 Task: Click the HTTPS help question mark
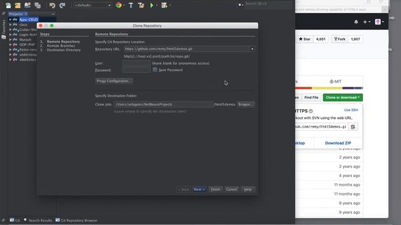(311, 111)
